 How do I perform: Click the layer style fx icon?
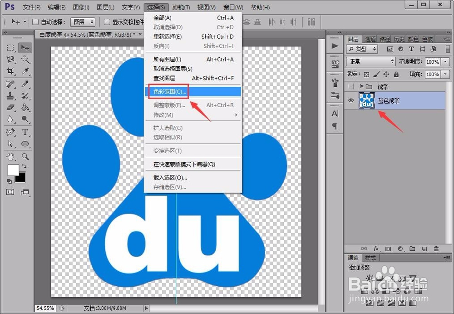376,249
